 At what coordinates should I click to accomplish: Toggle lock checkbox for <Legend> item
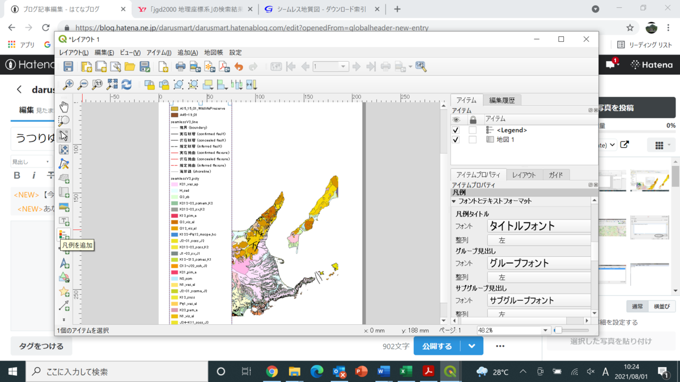coord(473,130)
